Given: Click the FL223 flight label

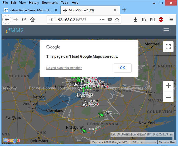Looking at the screenshot, I should click(x=92, y=129).
